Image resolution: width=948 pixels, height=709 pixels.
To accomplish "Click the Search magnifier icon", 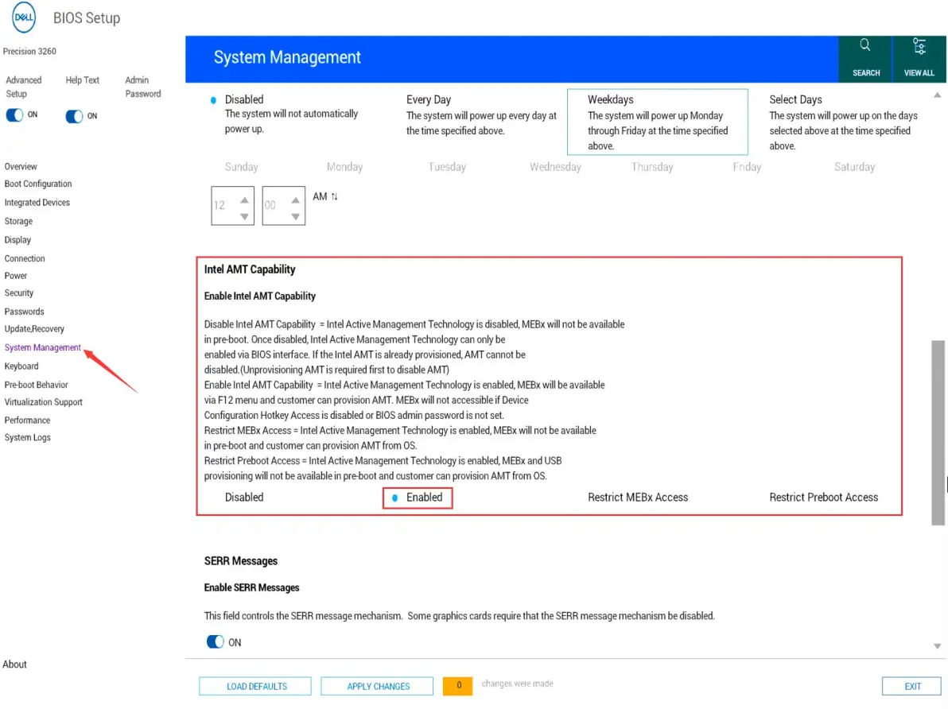I will [x=865, y=45].
